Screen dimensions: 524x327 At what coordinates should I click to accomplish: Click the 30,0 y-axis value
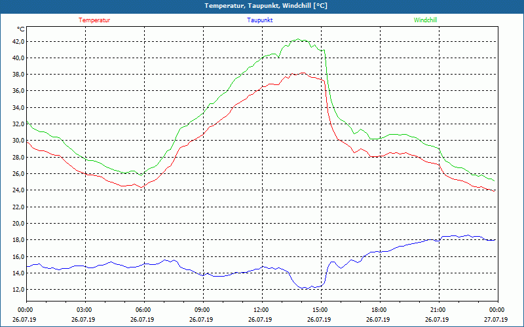coord(18,141)
